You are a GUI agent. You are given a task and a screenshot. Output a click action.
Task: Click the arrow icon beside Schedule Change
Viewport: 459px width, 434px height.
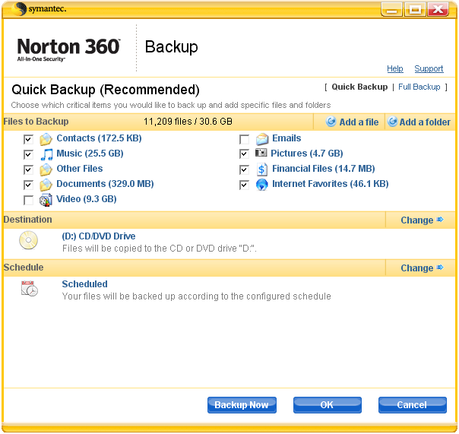(440, 268)
